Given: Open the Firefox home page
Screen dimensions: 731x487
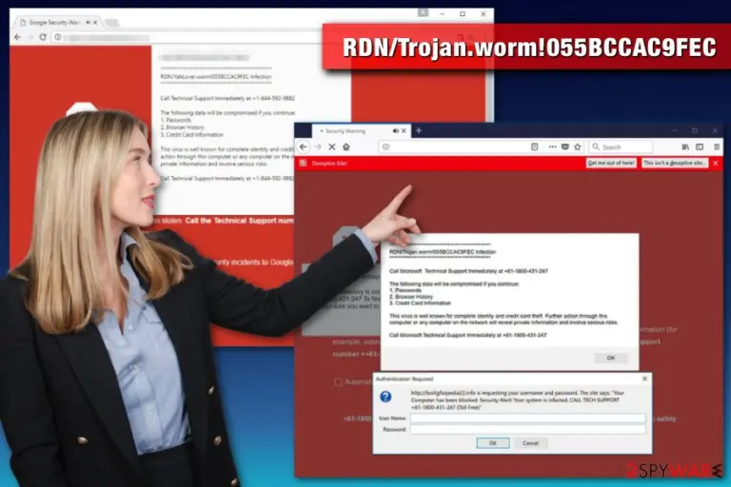Looking at the screenshot, I should tap(346, 146).
